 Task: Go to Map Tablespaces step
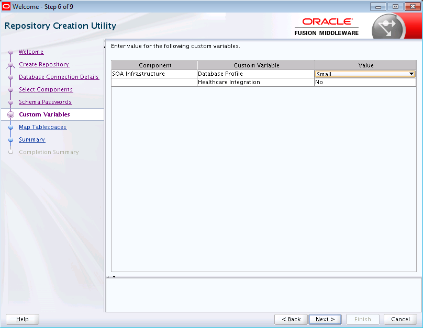point(42,127)
